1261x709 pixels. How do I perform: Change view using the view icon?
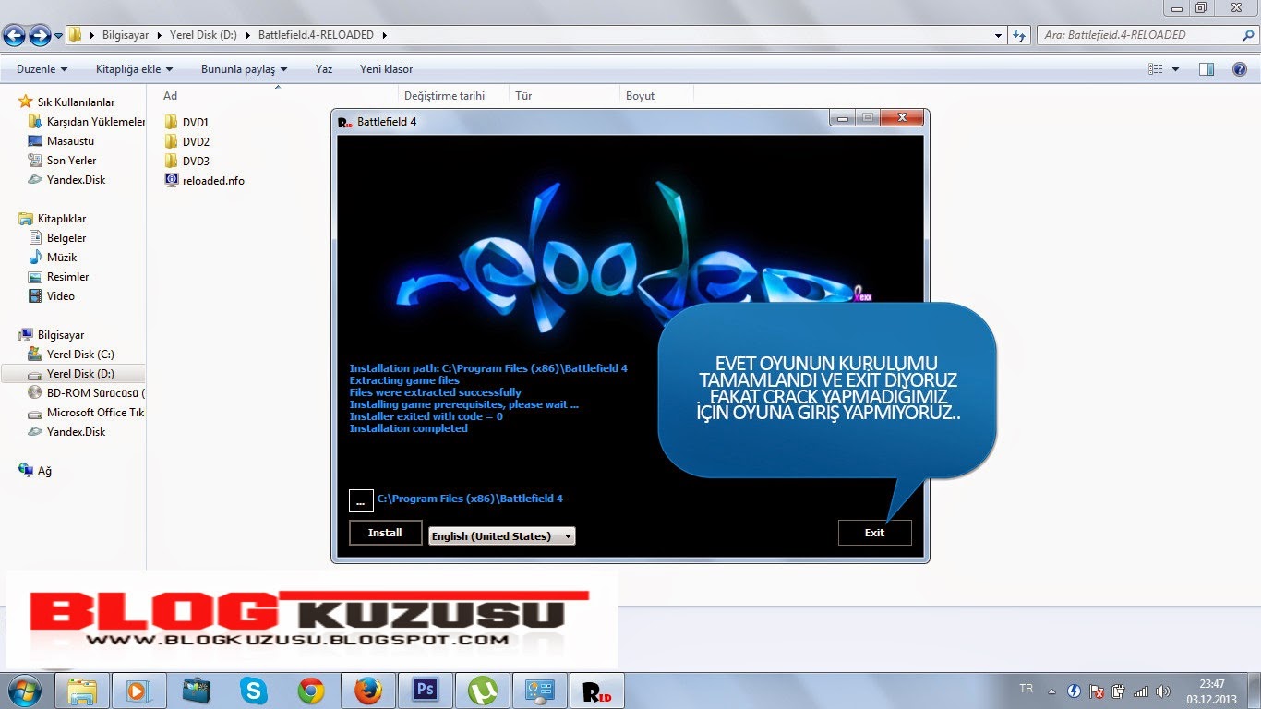[1156, 69]
